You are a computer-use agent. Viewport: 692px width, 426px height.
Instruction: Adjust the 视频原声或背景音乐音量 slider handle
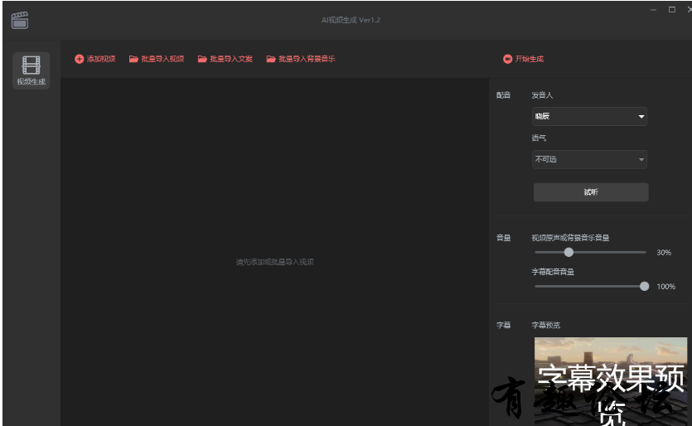tap(569, 252)
